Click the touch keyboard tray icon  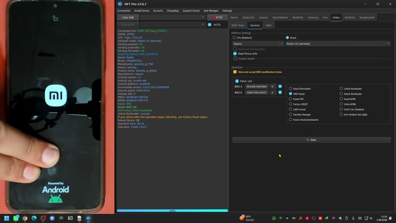tap(360, 218)
